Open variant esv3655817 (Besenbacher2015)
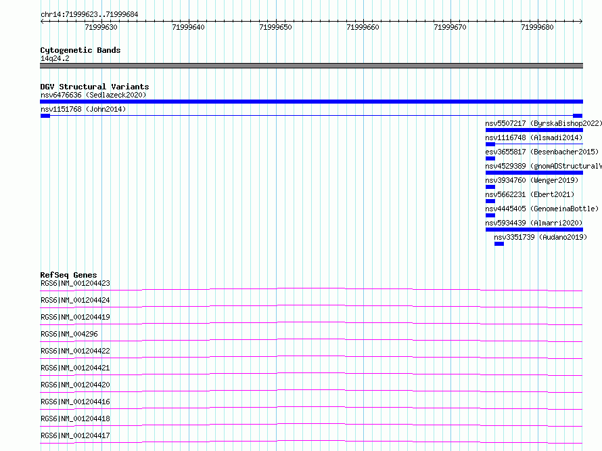This screenshot has height=451, width=602. [x=542, y=152]
